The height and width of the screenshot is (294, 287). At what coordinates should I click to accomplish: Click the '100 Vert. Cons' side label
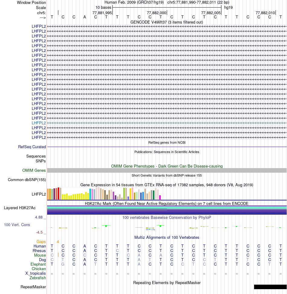click(x=17, y=225)
